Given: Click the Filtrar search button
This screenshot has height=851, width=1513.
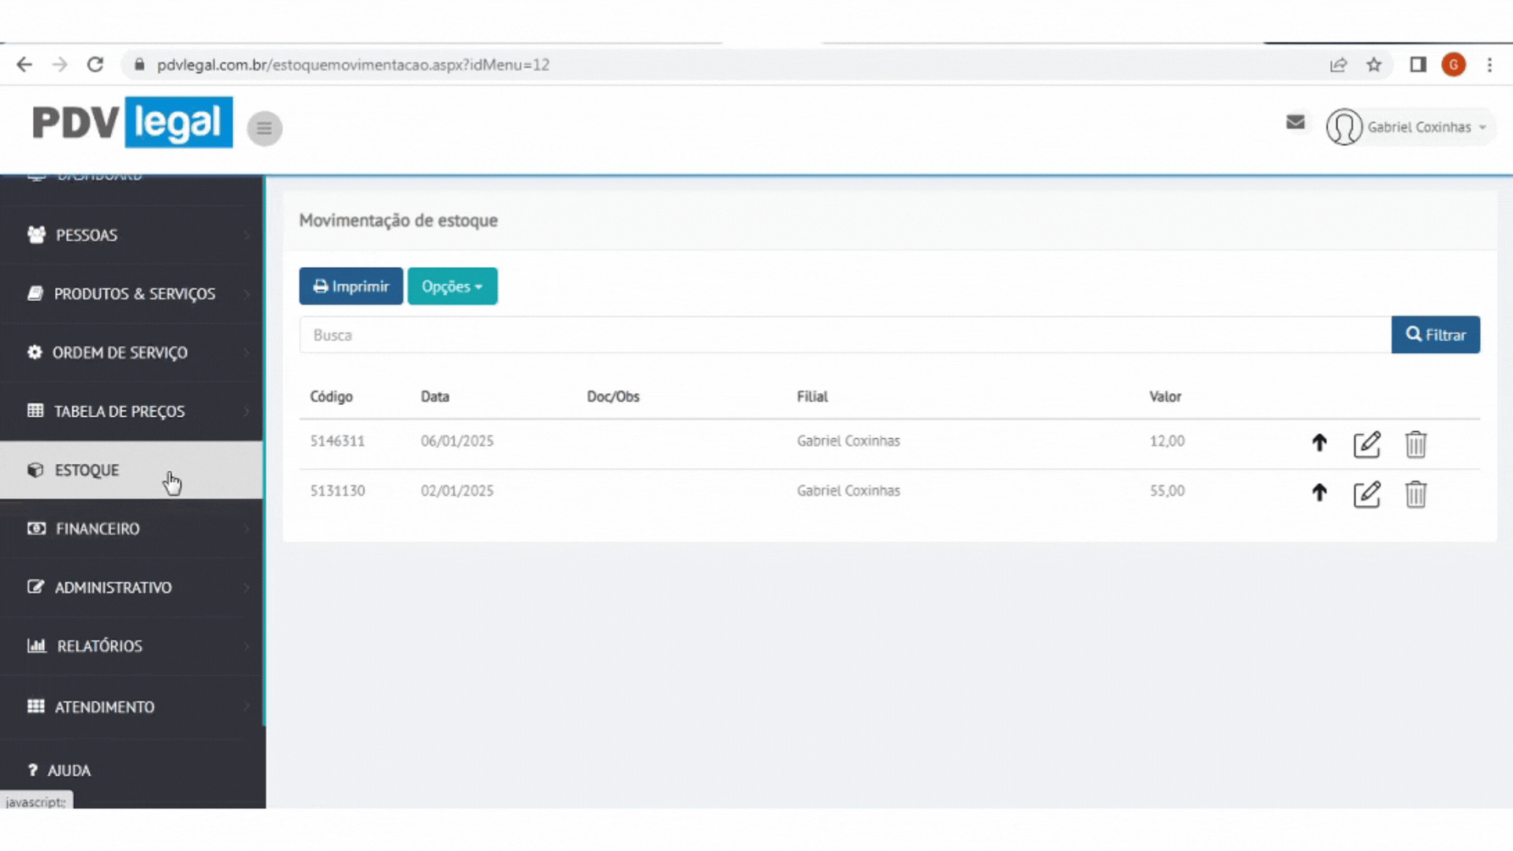Looking at the screenshot, I should 1435,336.
